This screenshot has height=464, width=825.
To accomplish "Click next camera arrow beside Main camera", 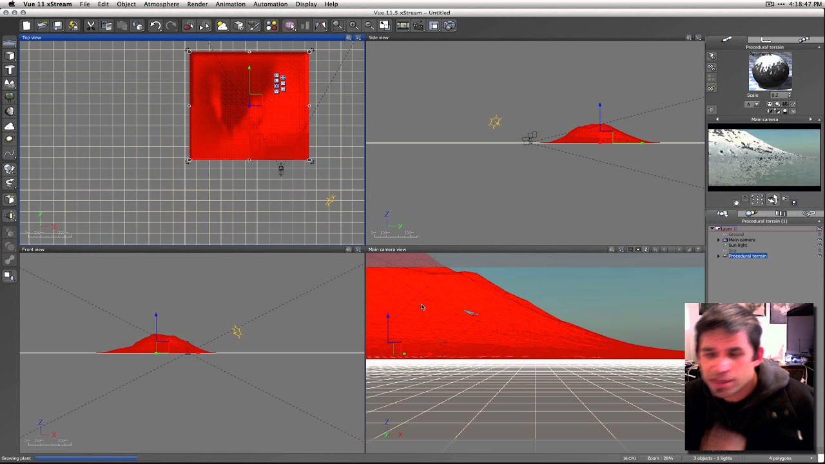I will 811,119.
